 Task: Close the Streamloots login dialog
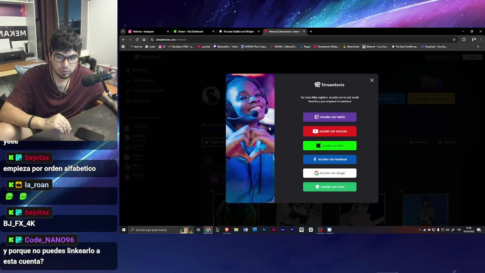(x=372, y=80)
